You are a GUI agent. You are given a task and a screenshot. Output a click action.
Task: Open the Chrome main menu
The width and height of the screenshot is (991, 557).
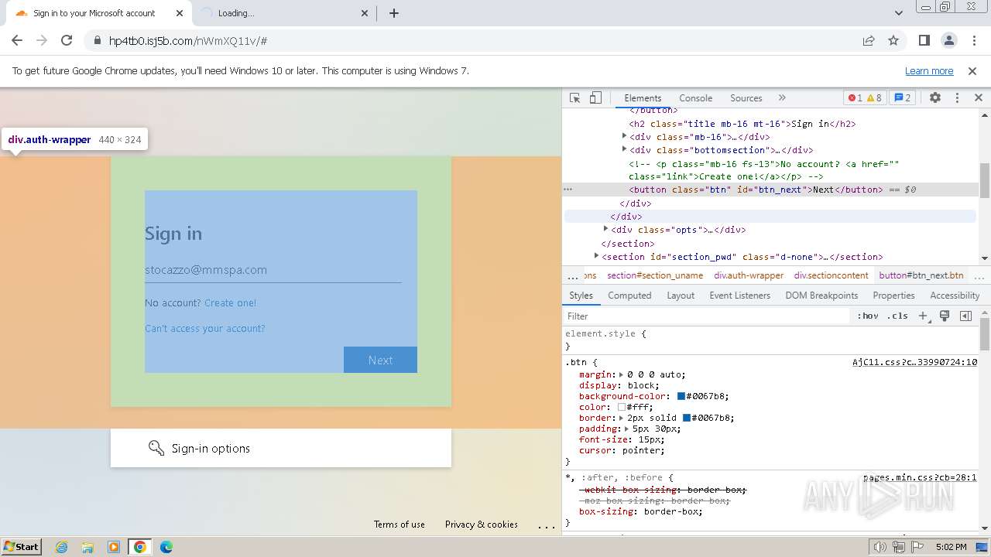click(x=974, y=41)
